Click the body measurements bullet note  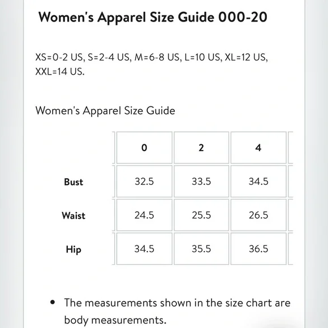click(177, 311)
